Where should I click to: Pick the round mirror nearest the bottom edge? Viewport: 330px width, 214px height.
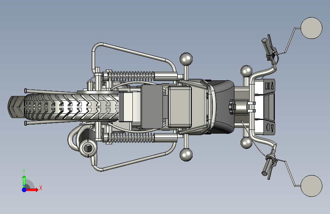pyautogui.click(x=311, y=186)
